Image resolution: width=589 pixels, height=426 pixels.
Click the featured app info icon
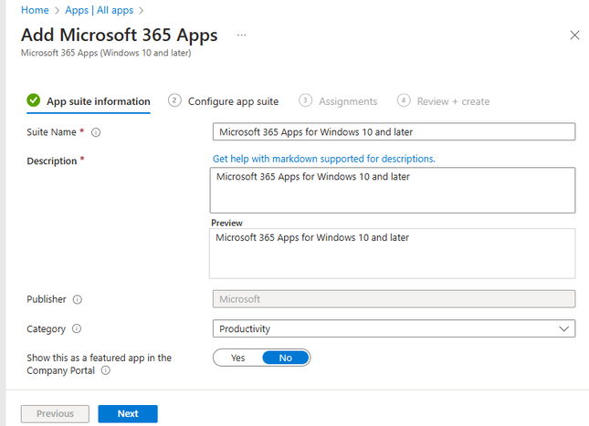[x=106, y=370]
